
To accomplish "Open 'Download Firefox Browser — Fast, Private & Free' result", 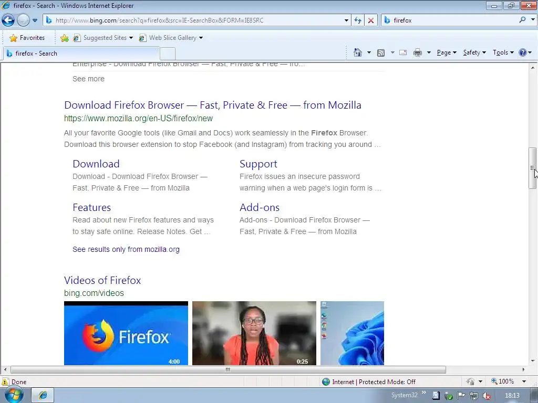I will coord(213,105).
